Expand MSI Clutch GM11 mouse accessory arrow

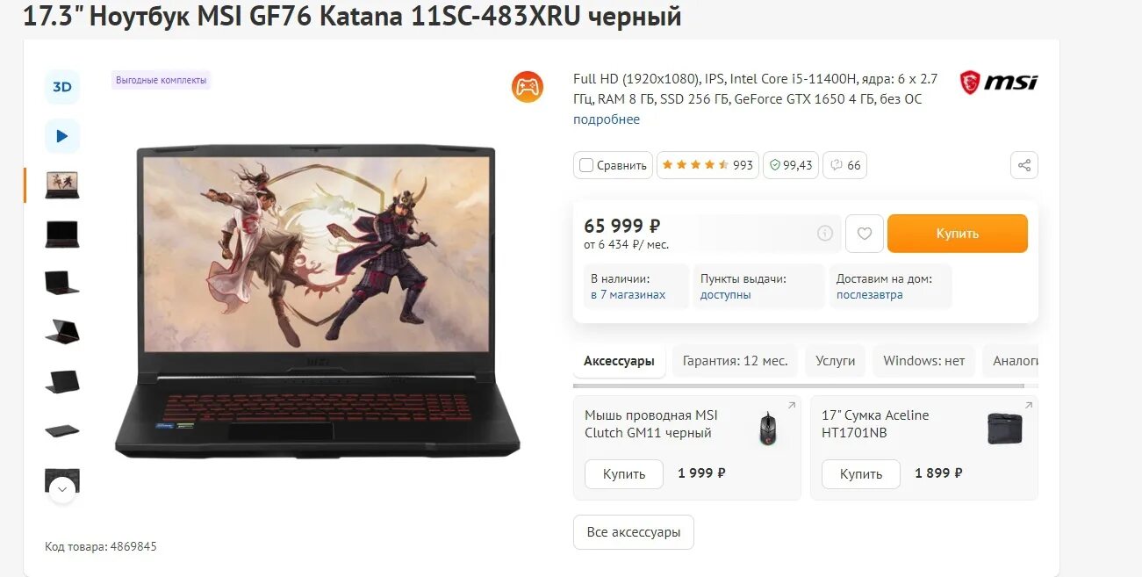click(x=791, y=406)
